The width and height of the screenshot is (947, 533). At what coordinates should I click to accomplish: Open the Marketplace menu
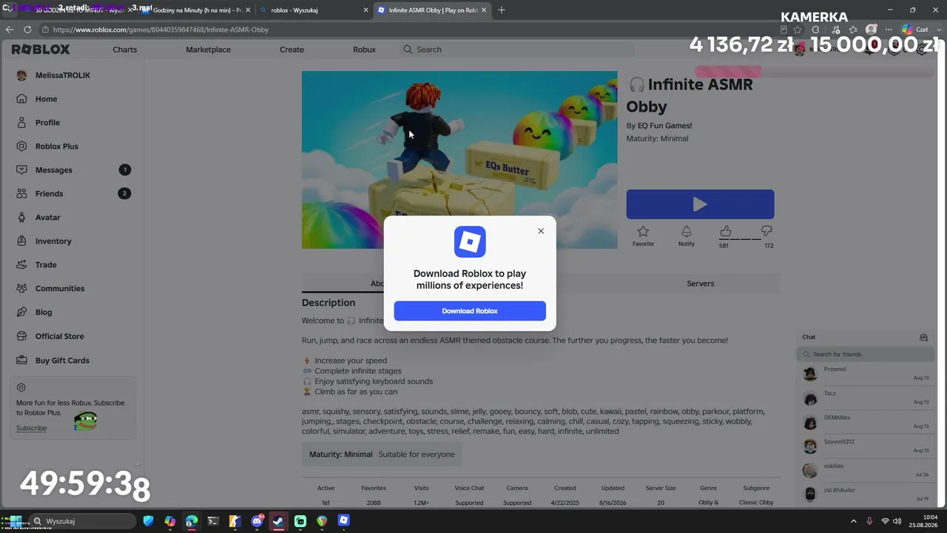209,50
